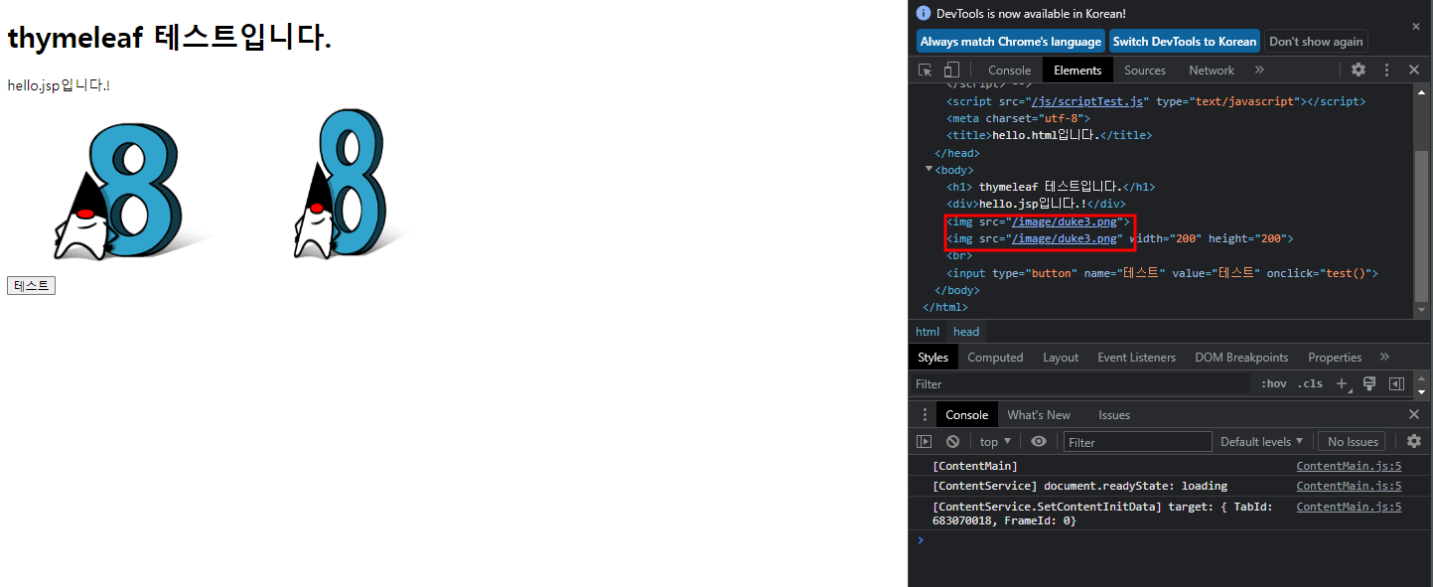The width and height of the screenshot is (1433, 587).
Task: Add new style rule plus icon
Action: 1342,383
